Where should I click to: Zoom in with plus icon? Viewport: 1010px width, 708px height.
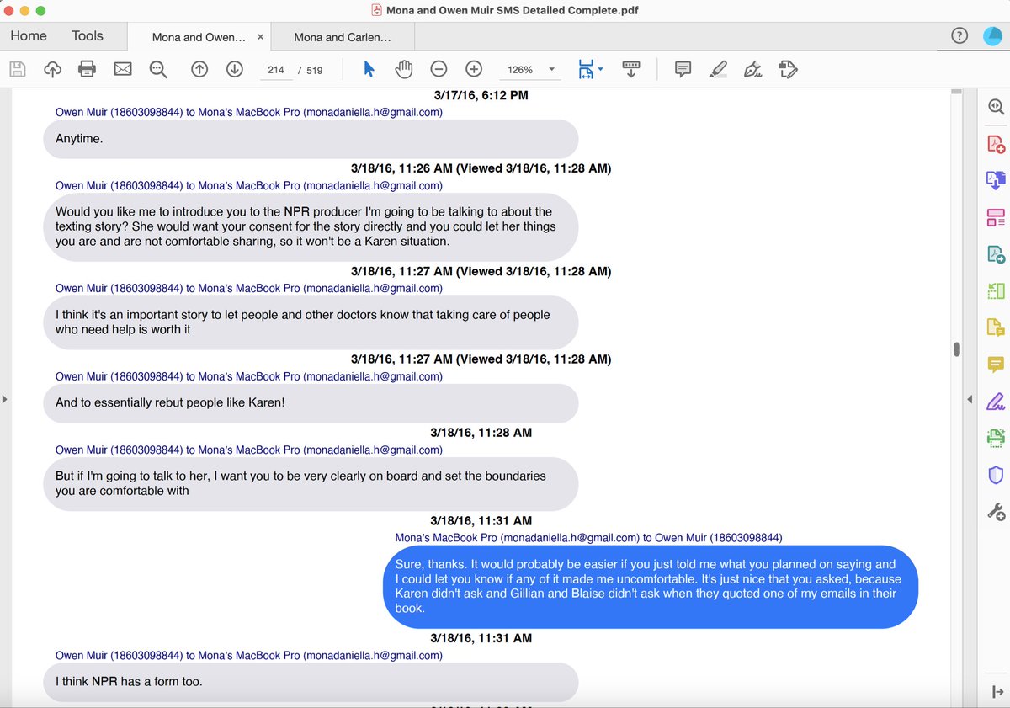point(474,69)
